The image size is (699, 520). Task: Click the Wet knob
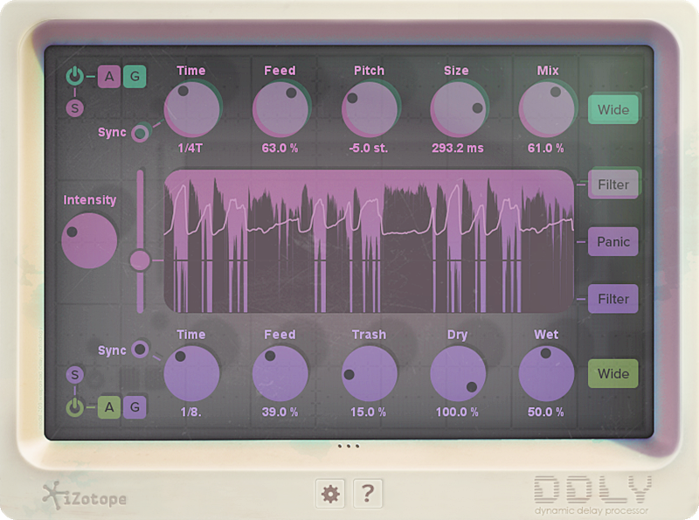point(547,374)
